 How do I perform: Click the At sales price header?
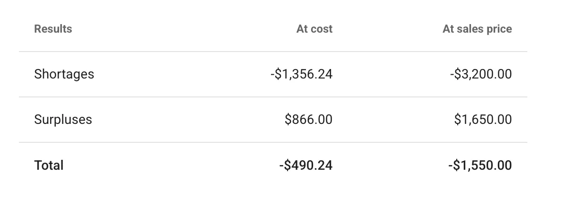477,29
